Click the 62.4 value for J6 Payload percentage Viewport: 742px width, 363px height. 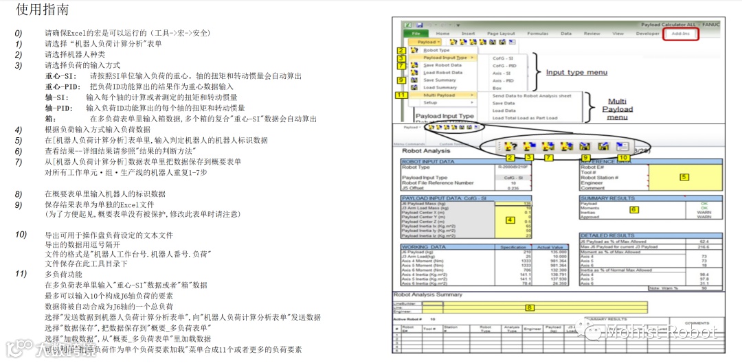pos(704,242)
